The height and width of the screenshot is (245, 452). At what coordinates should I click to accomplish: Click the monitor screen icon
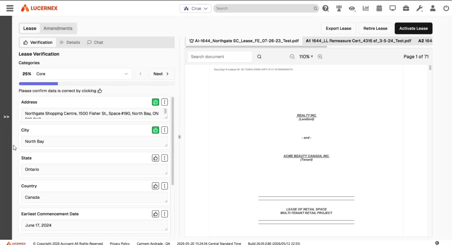click(x=393, y=8)
